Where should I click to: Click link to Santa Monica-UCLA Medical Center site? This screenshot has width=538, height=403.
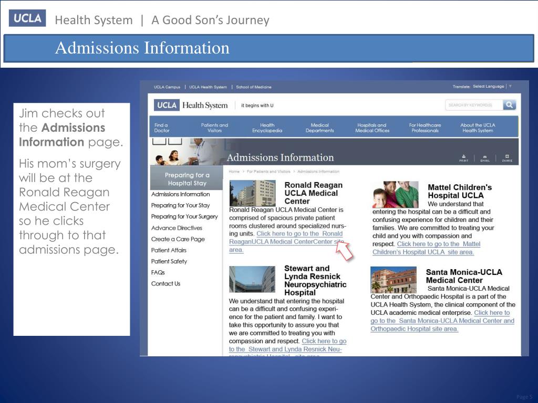coord(442,321)
